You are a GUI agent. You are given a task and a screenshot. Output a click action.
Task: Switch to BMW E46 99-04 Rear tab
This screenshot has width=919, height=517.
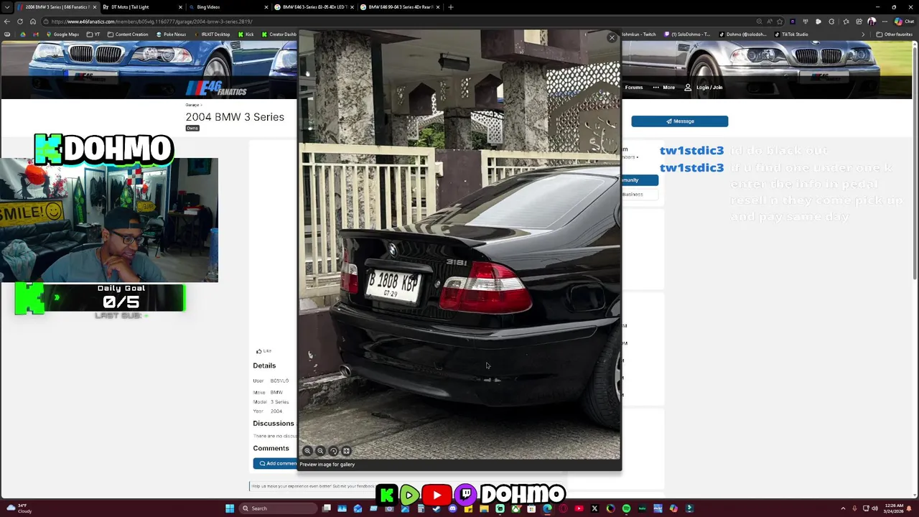(x=401, y=7)
